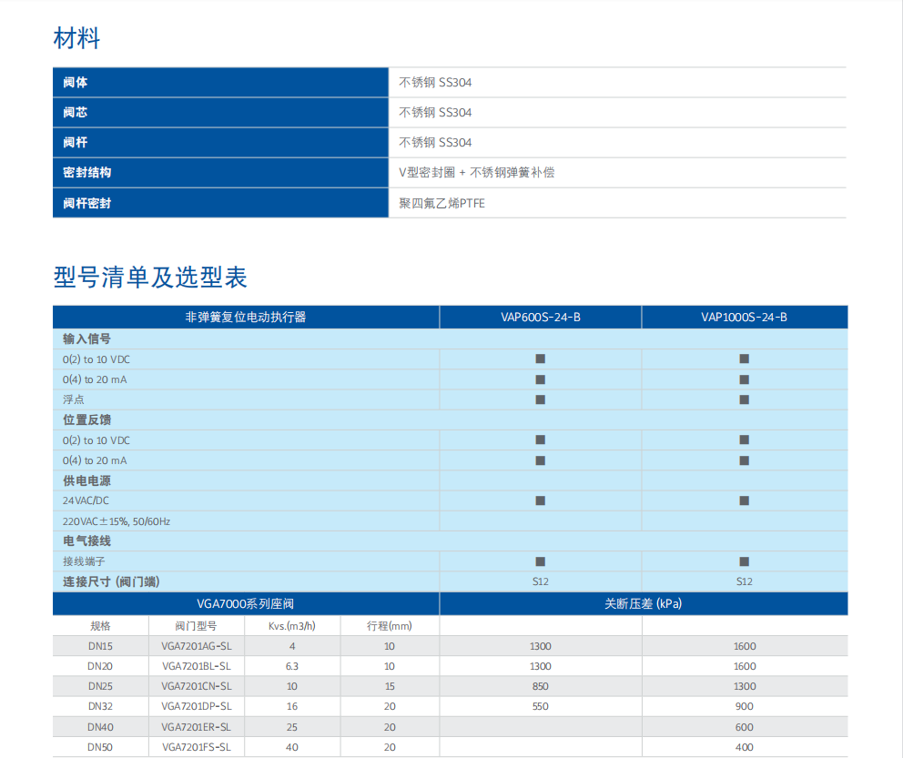Click the DN20 cell
903x758 pixels.
click(100, 666)
